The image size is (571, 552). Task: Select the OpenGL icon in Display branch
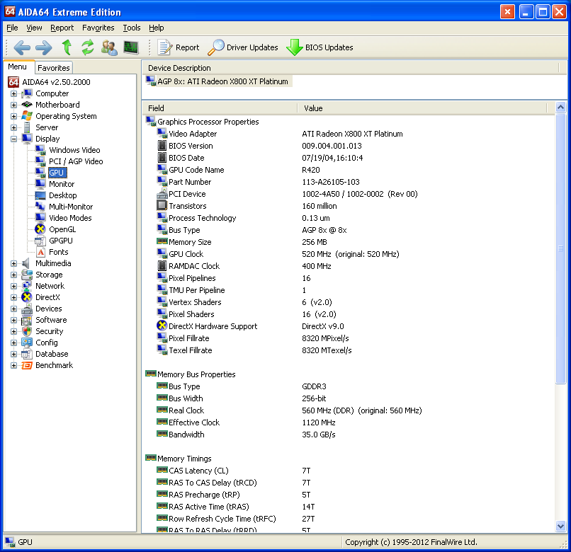(x=40, y=229)
